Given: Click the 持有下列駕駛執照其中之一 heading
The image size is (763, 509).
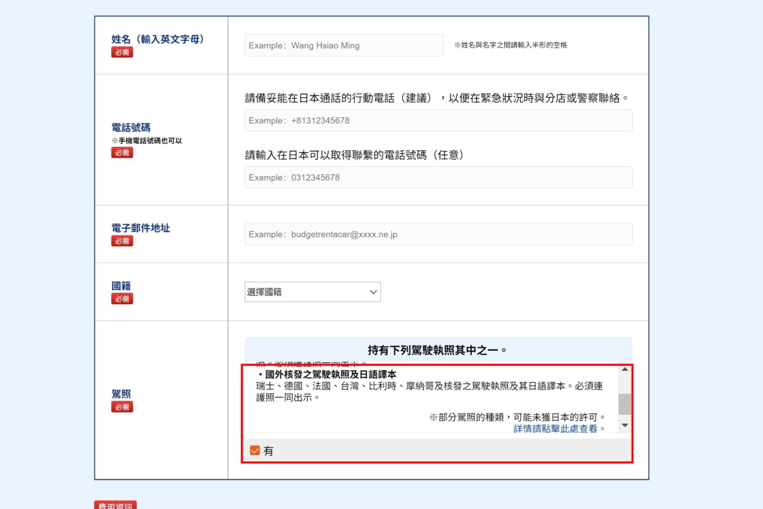Looking at the screenshot, I should tap(437, 350).
